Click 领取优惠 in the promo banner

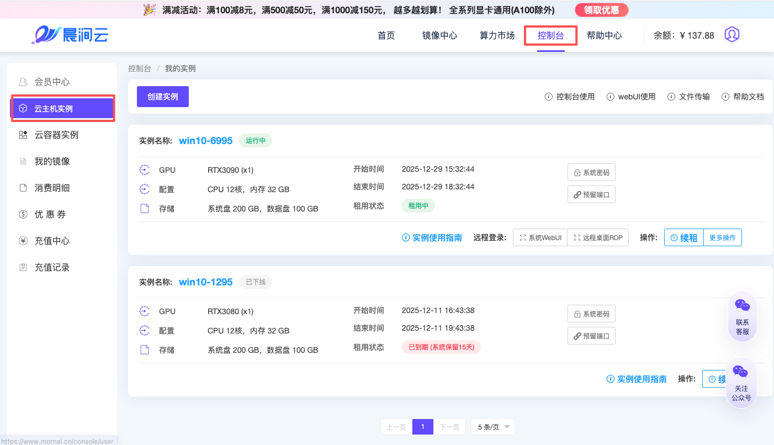tap(601, 10)
